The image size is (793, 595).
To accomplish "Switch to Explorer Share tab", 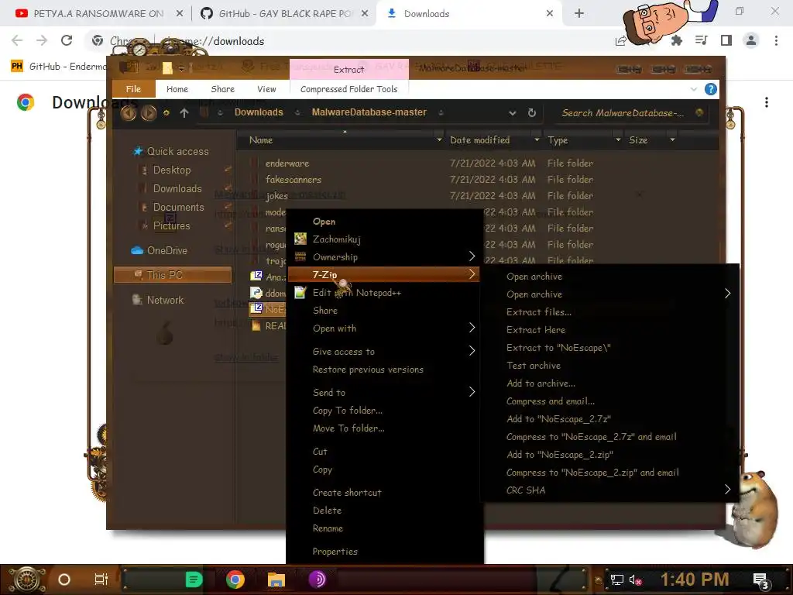I will click(222, 89).
